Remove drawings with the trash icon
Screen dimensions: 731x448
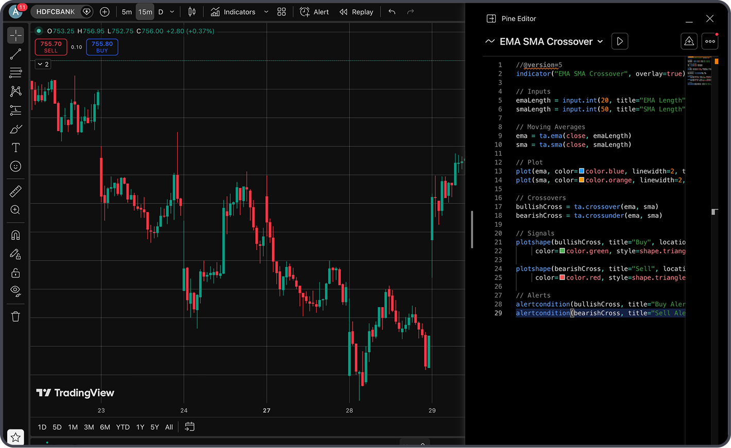pyautogui.click(x=16, y=316)
